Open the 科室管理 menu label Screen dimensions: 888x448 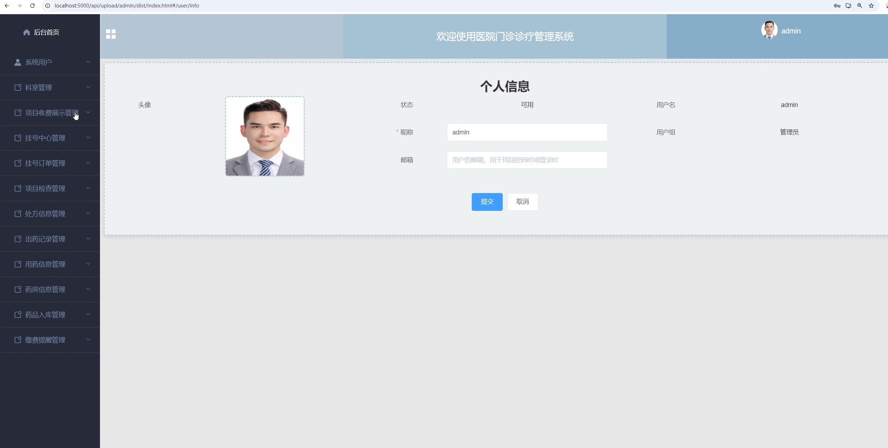(x=38, y=87)
